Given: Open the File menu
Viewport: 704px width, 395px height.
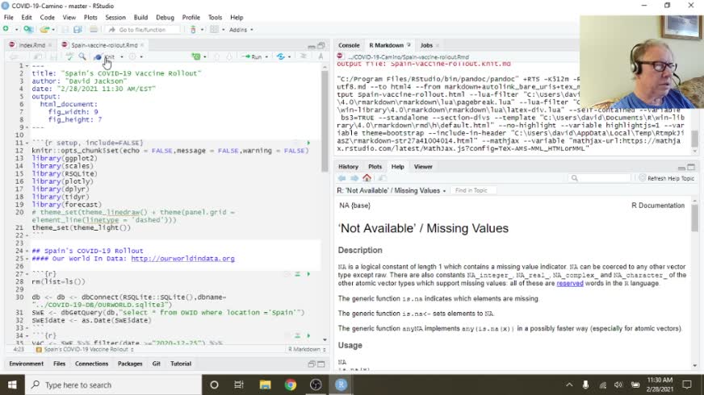Looking at the screenshot, I should [9, 18].
